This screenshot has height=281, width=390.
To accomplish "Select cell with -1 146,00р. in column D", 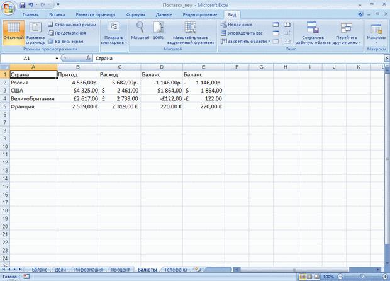I will click(162, 83).
